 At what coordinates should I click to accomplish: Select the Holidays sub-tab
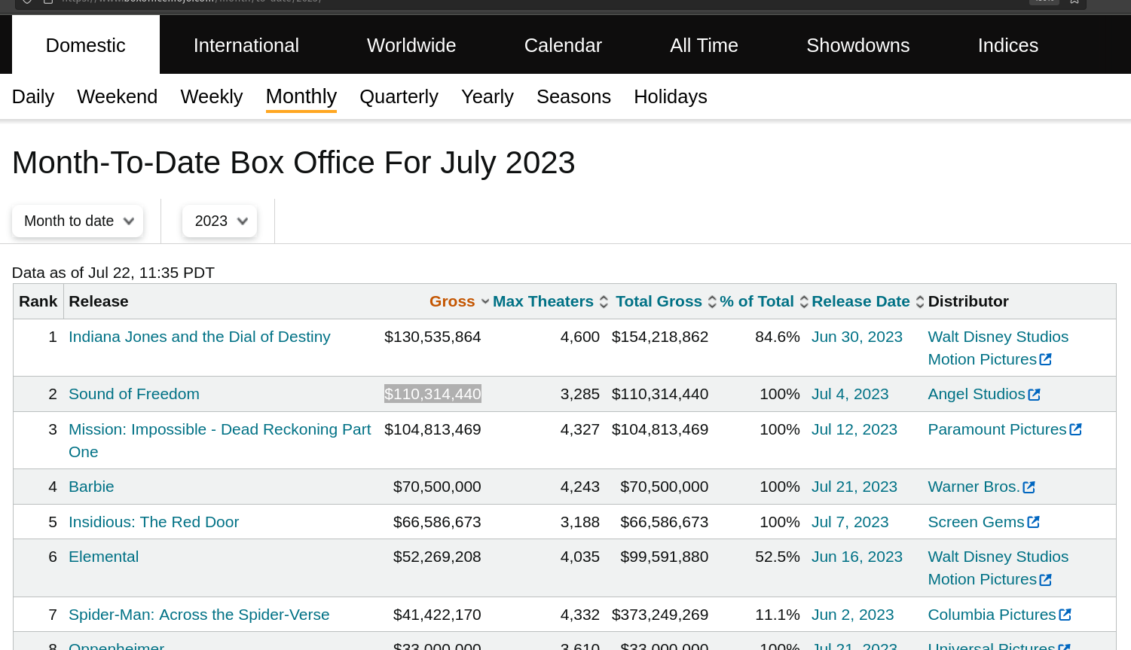[671, 97]
